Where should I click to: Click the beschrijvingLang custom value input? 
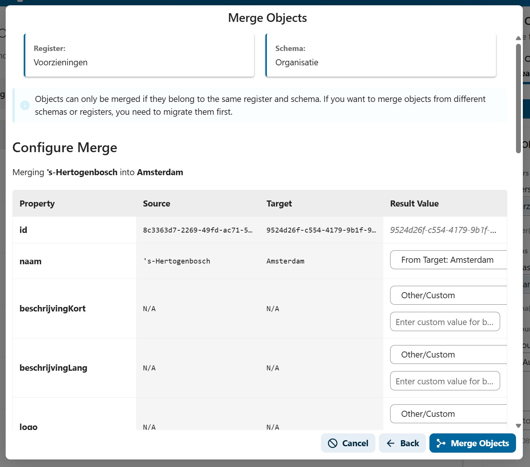[445, 381]
